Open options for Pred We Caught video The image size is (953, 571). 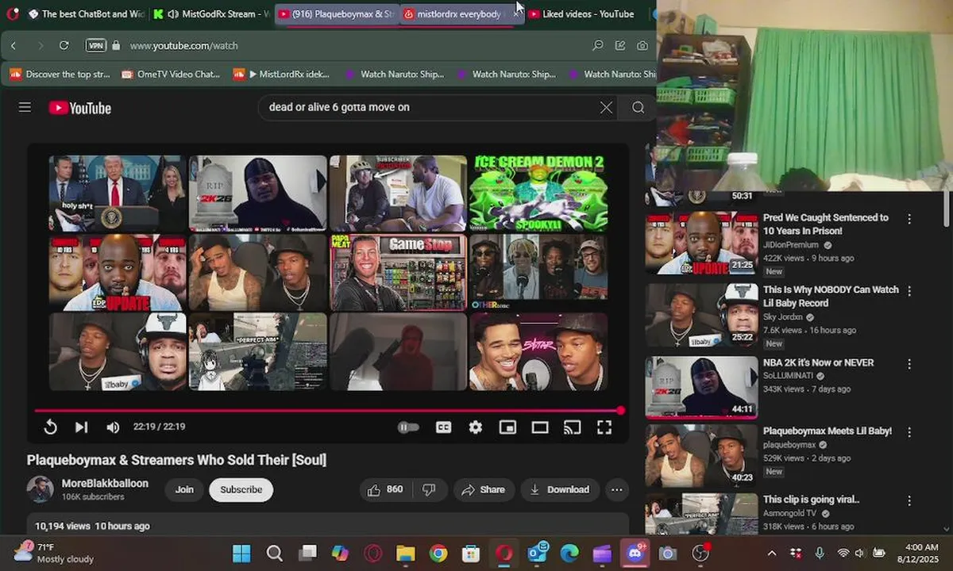coord(909,219)
